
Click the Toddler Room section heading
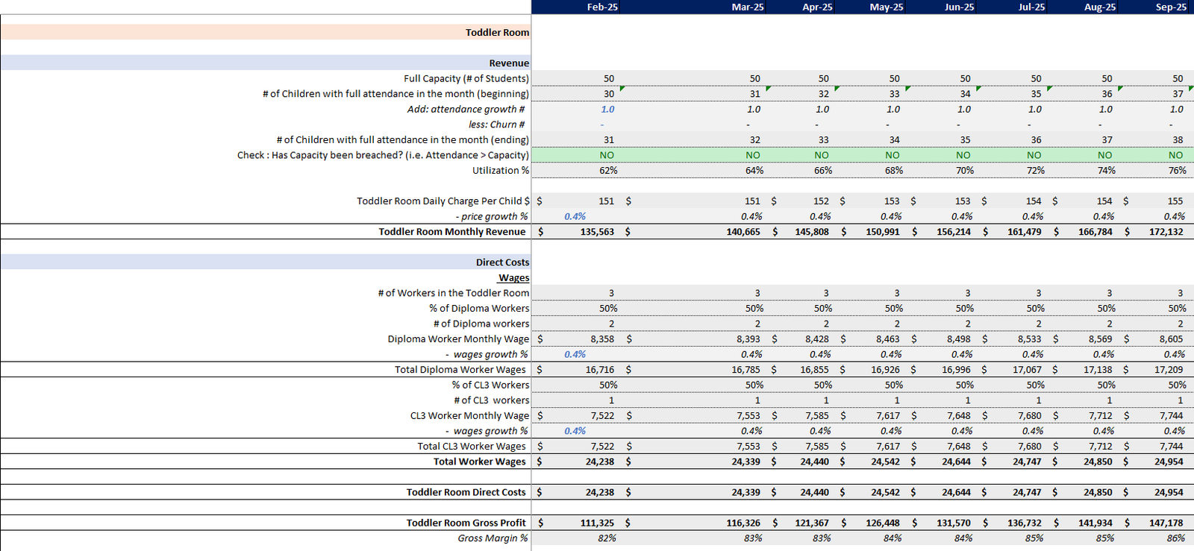tap(497, 32)
